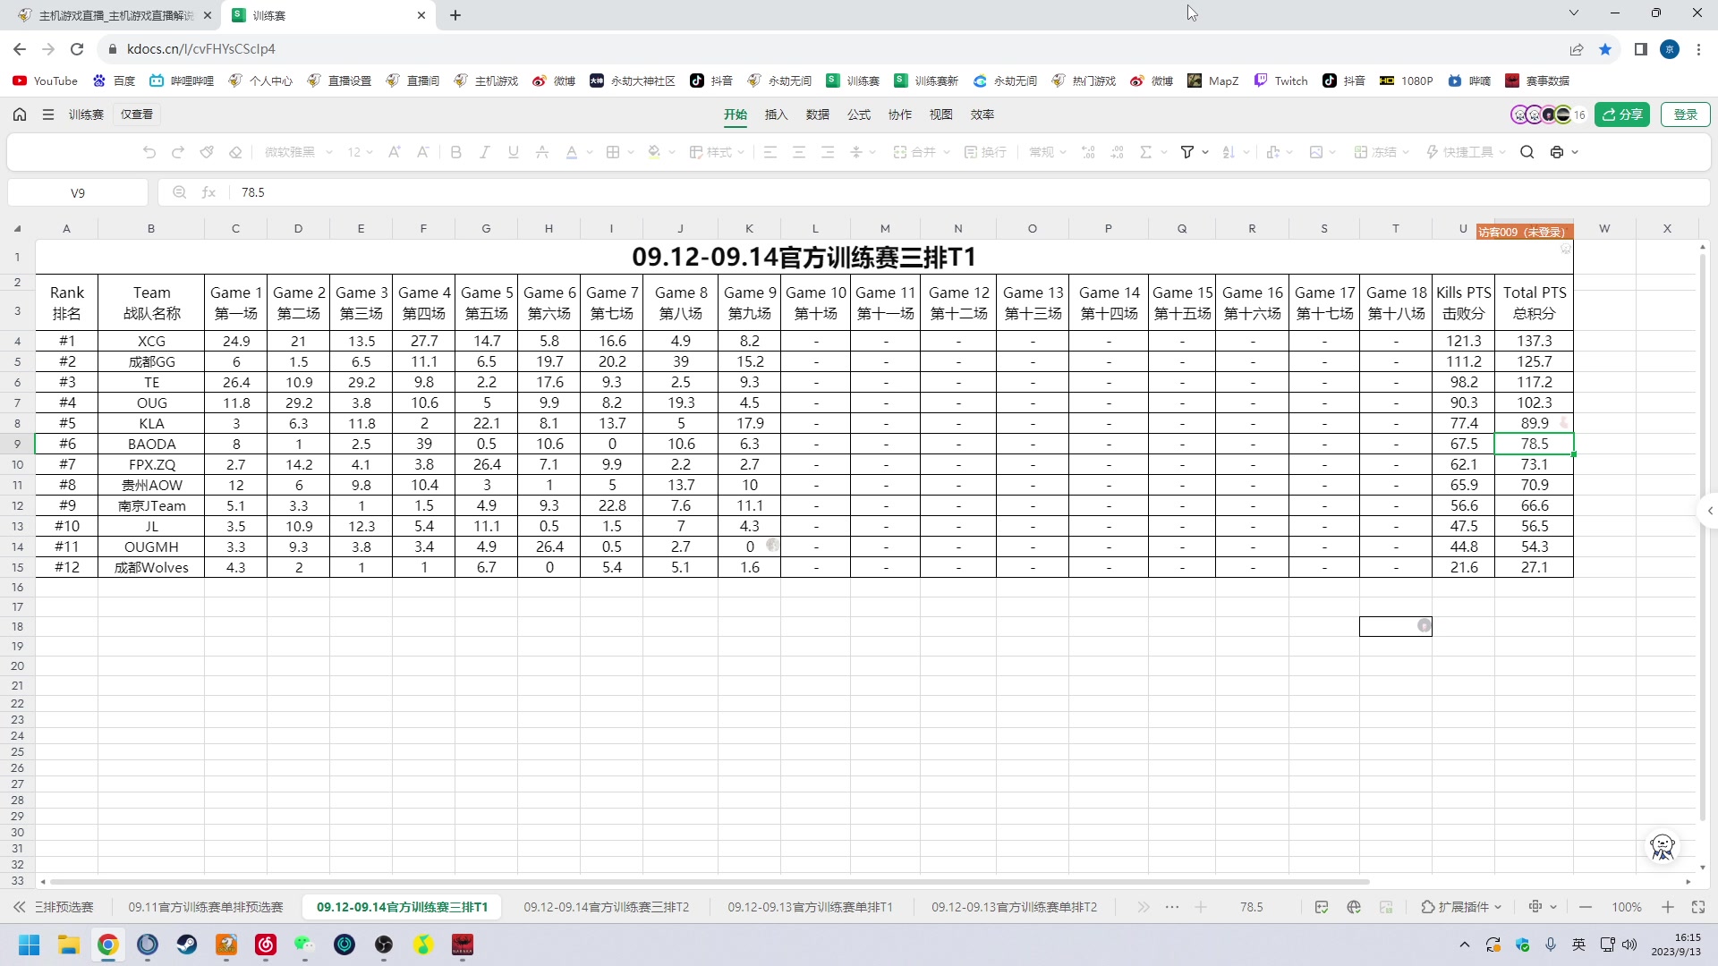Increase font size with A+ icon
1718x966 pixels.
[x=394, y=152]
